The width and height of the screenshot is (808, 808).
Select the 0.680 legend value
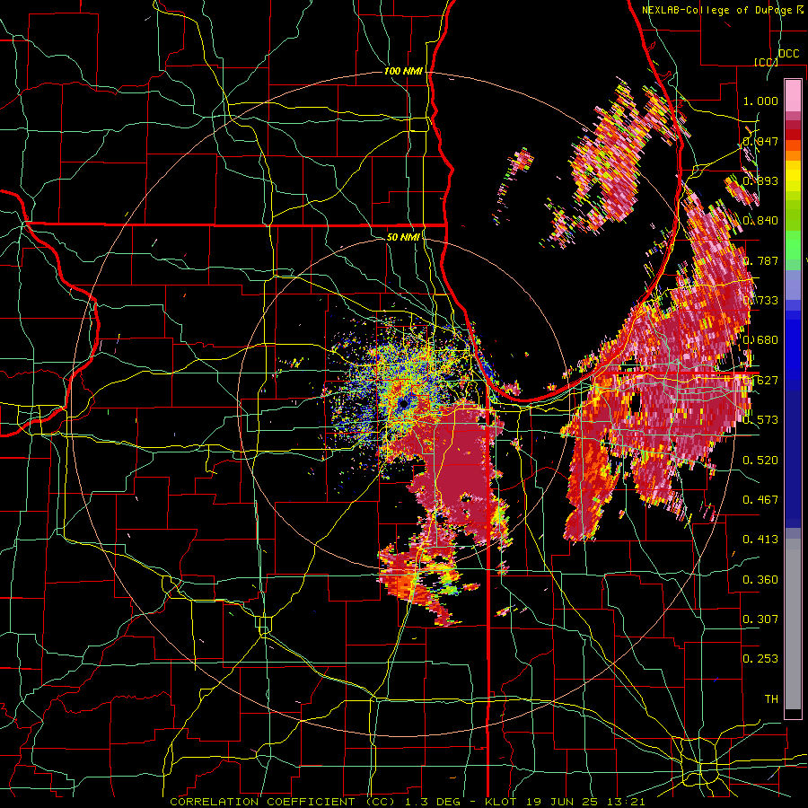point(760,340)
